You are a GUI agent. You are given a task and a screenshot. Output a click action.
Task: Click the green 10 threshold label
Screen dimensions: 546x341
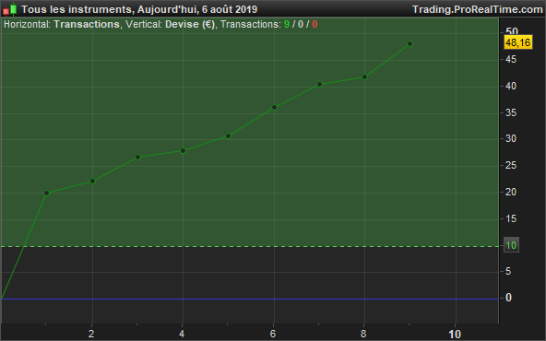click(511, 245)
